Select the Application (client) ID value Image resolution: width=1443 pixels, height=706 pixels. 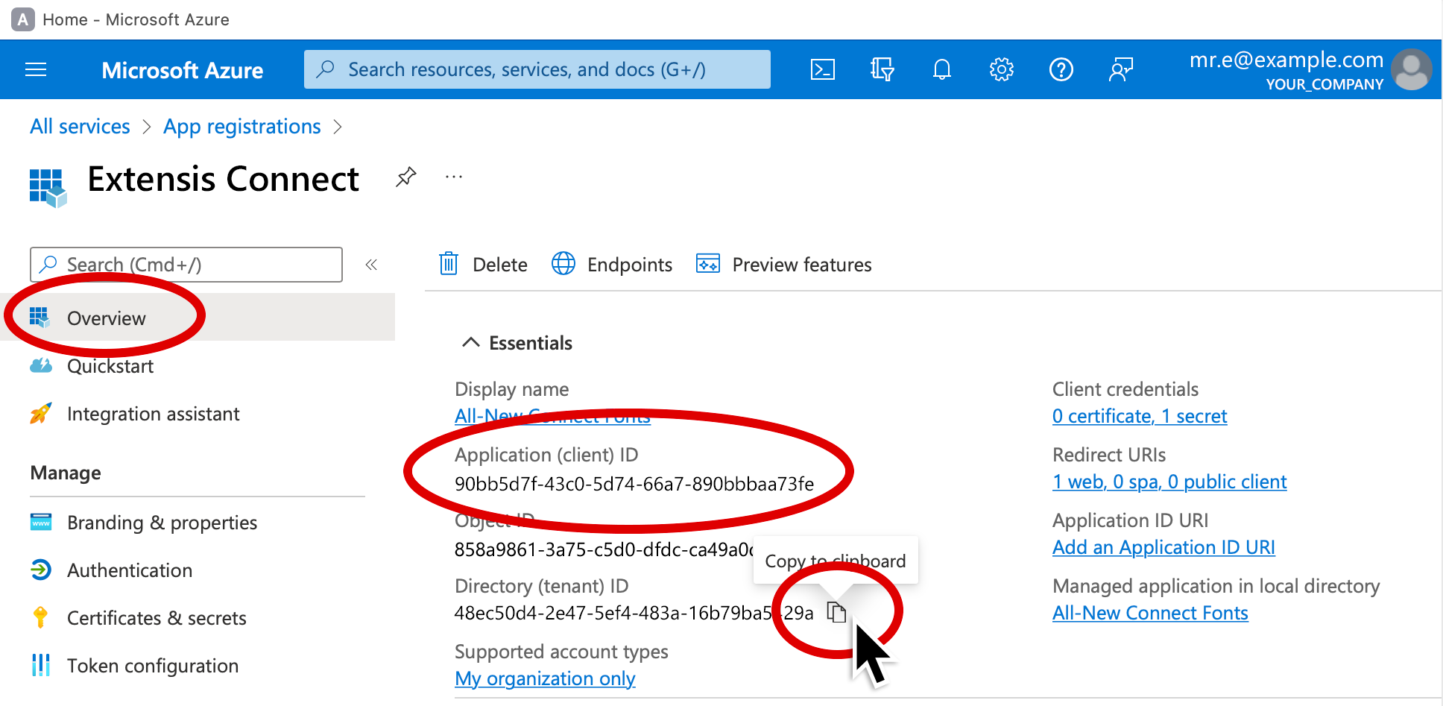click(x=634, y=484)
